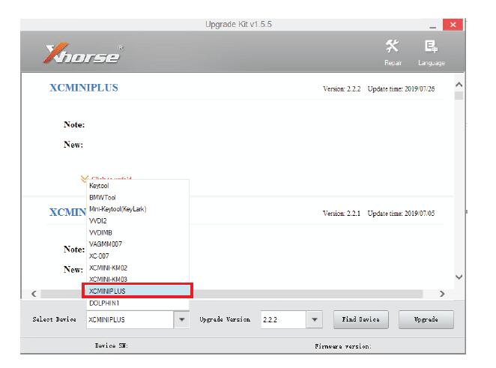Click the Upgrade Version 2.2.2 field
The height and width of the screenshot is (368, 496).
click(x=283, y=319)
